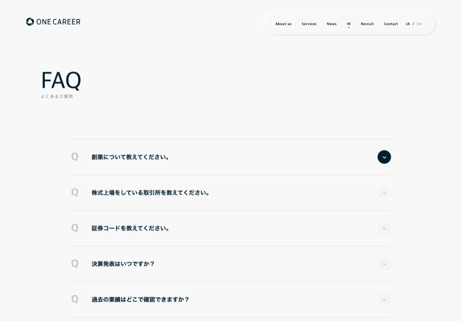Click question text 創業について教えてください。
The image size is (462, 321).
pyautogui.click(x=130, y=157)
